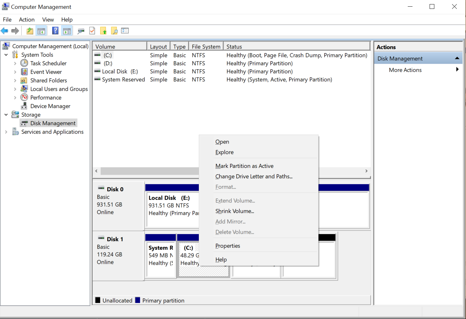Toggle the Show/Hide Action Pane icon
Image resolution: width=466 pixels, height=319 pixels.
point(67,31)
